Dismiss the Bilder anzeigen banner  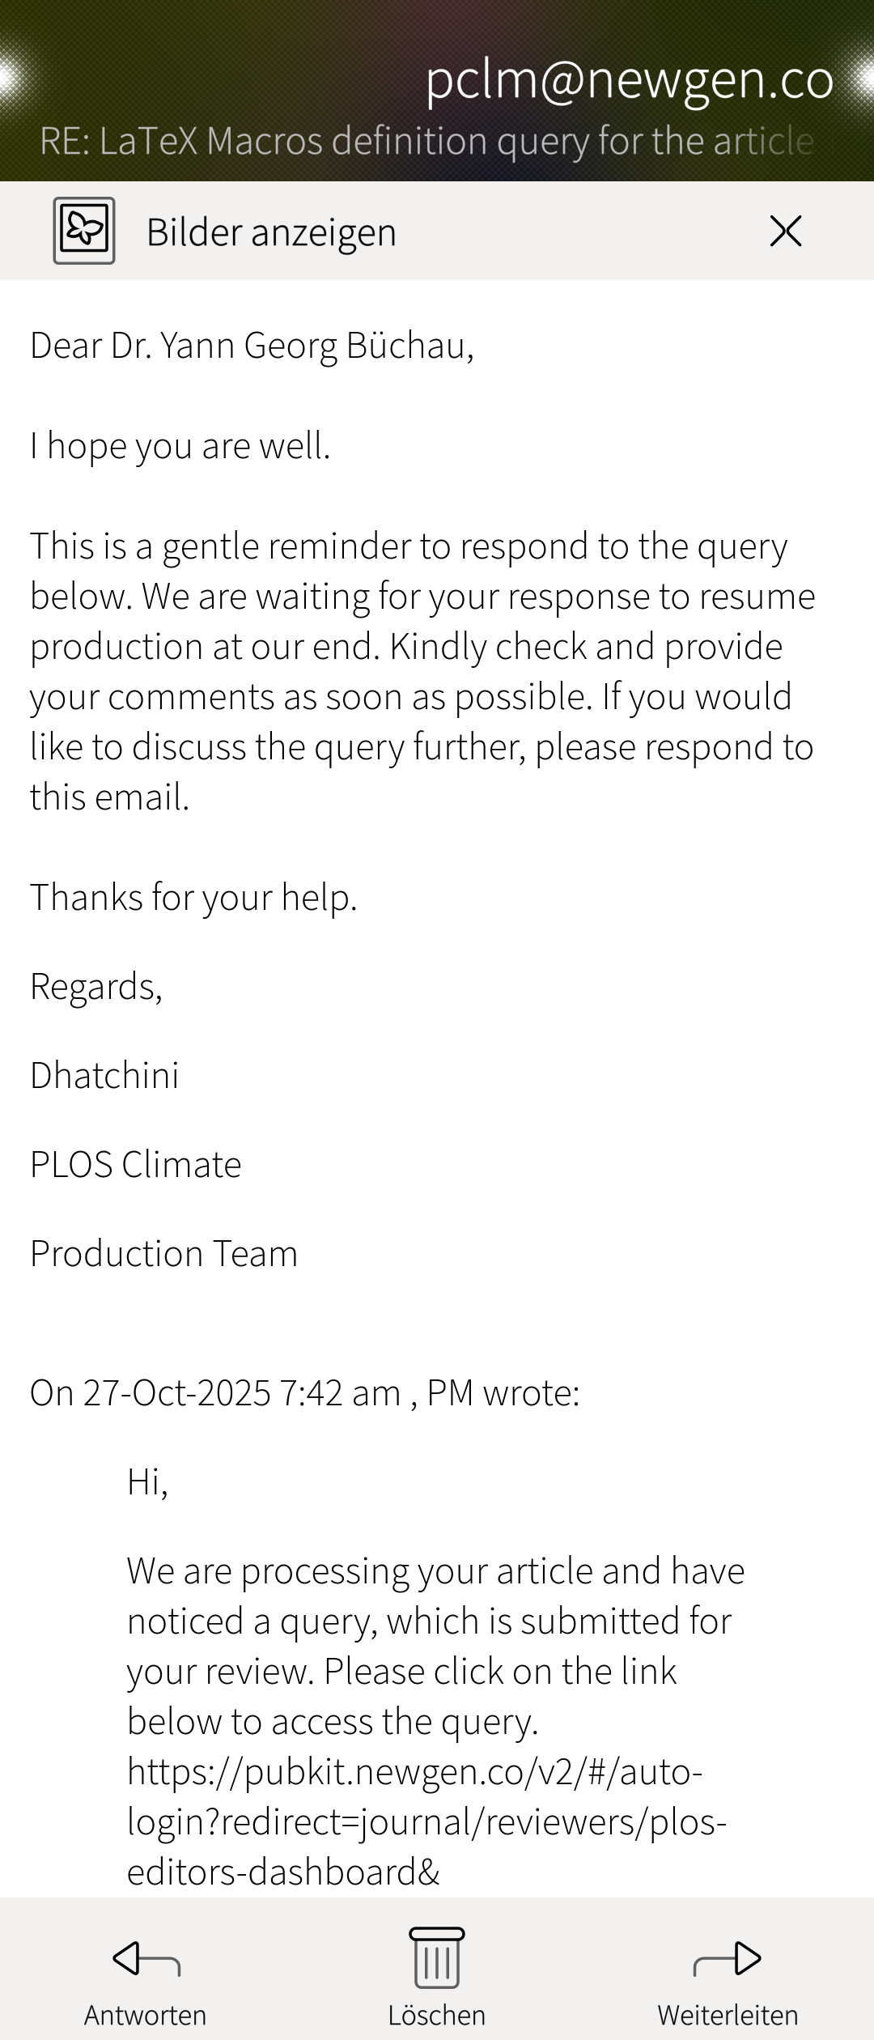pos(785,231)
